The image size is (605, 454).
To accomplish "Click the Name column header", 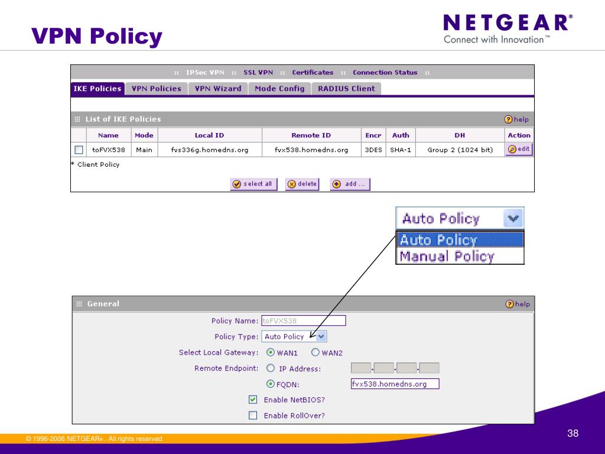I will click(x=108, y=135).
